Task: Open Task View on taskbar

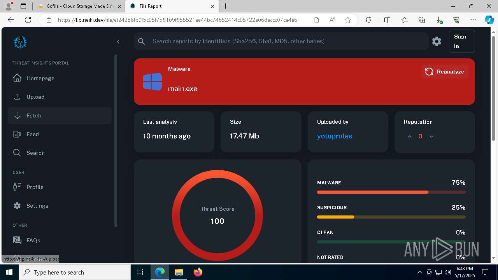Action: pos(140,272)
